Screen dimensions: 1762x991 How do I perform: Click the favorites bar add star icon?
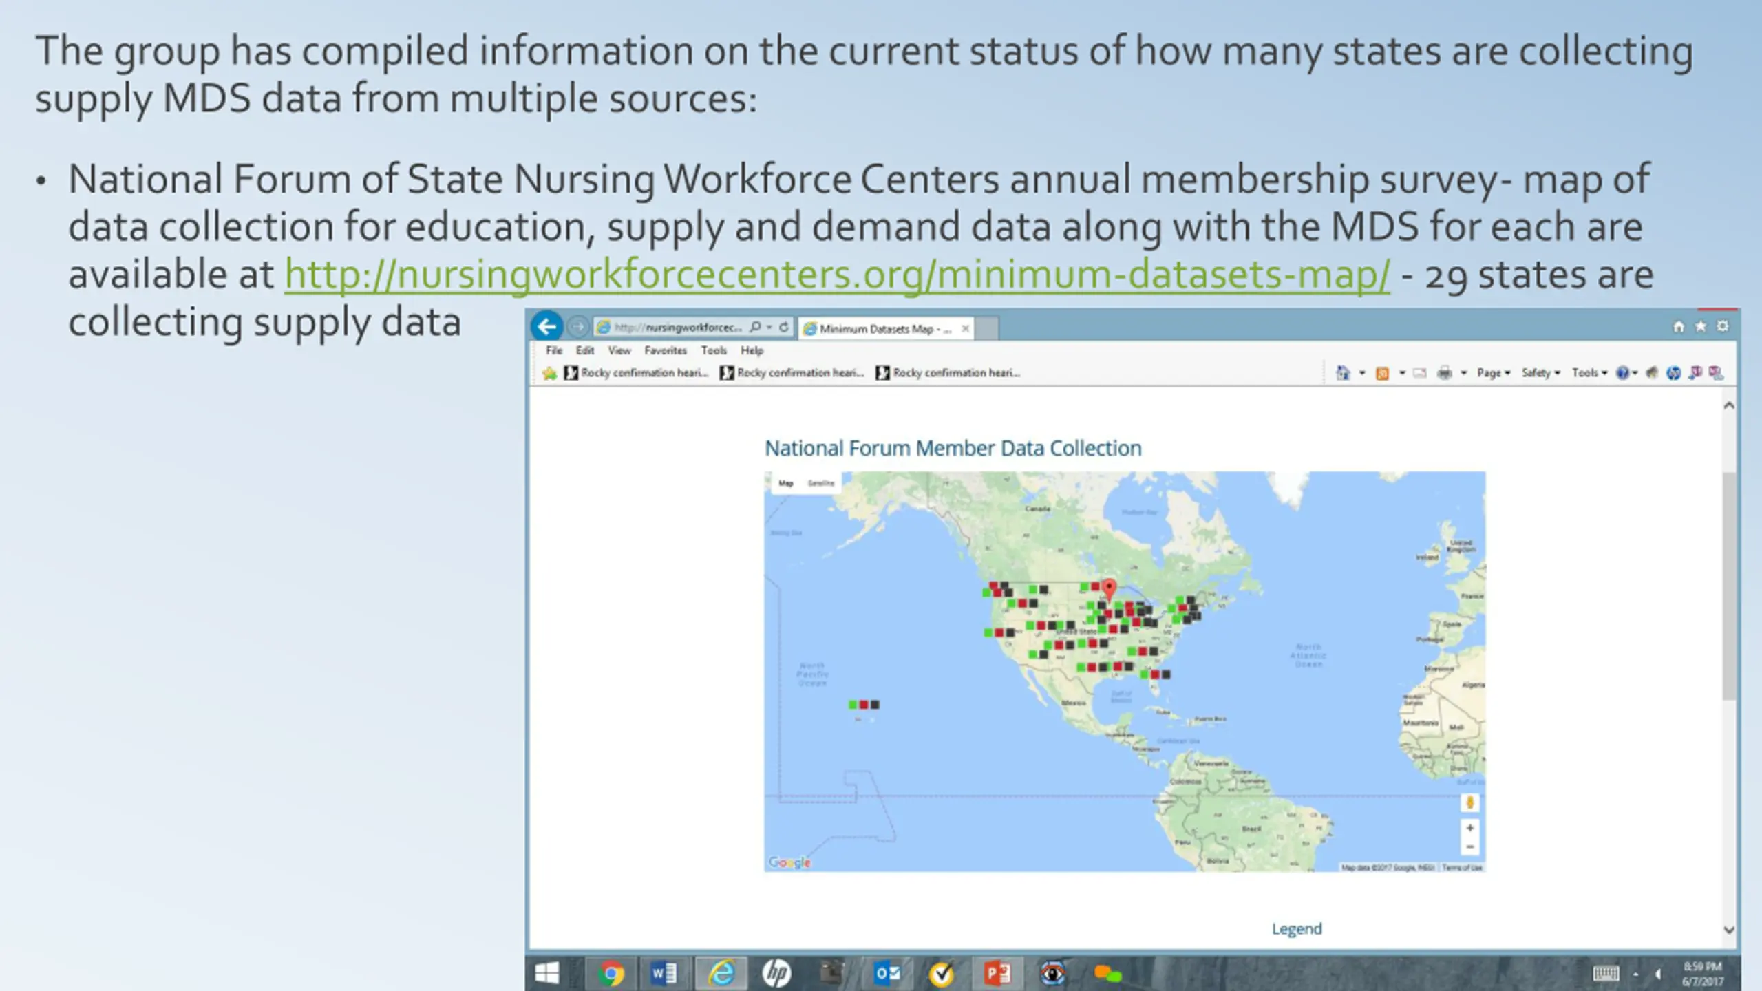[x=549, y=373]
